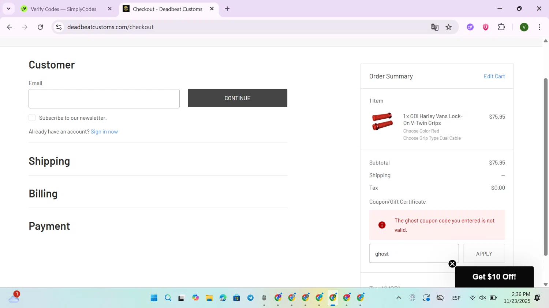The height and width of the screenshot is (308, 549).
Task: Open the red shield extension icon
Action: pyautogui.click(x=486, y=27)
